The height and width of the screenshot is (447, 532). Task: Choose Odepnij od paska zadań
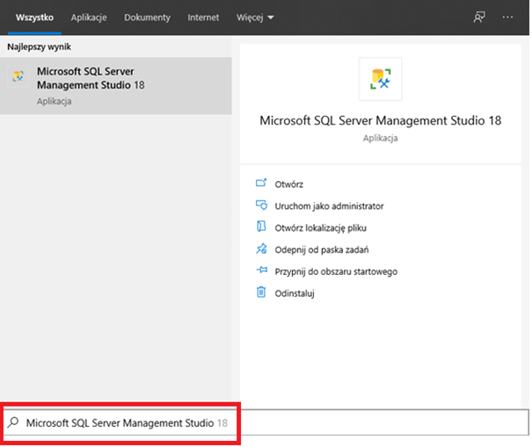(x=322, y=250)
